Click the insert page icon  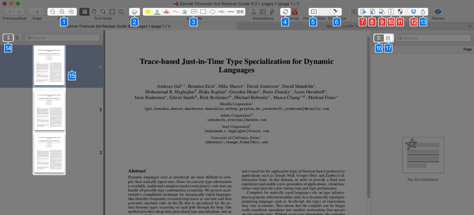pyautogui.click(x=363, y=12)
